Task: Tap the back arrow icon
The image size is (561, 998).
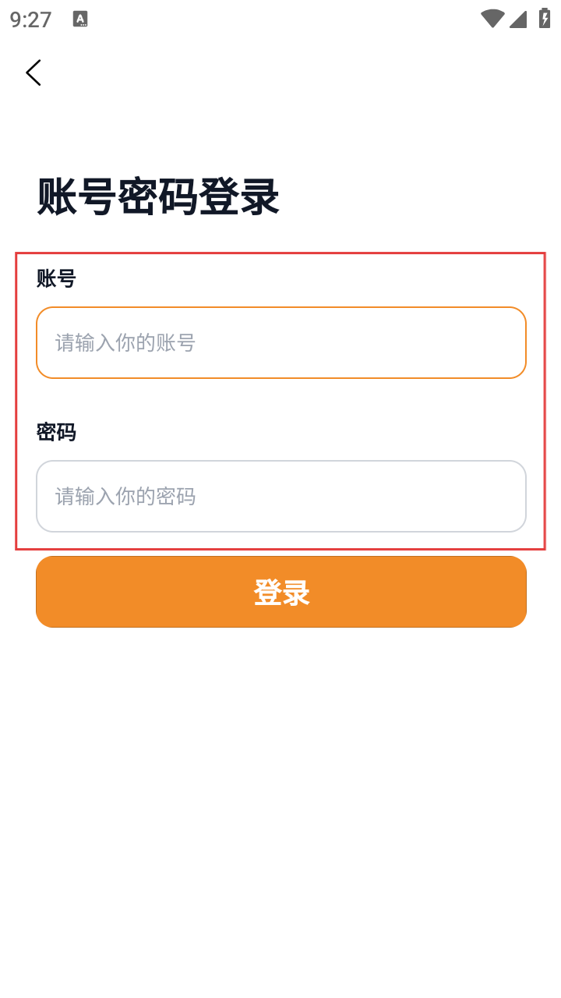Action: [x=33, y=73]
